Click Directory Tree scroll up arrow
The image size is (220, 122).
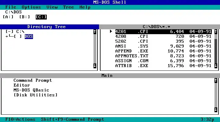pyautogui.click(x=95, y=32)
